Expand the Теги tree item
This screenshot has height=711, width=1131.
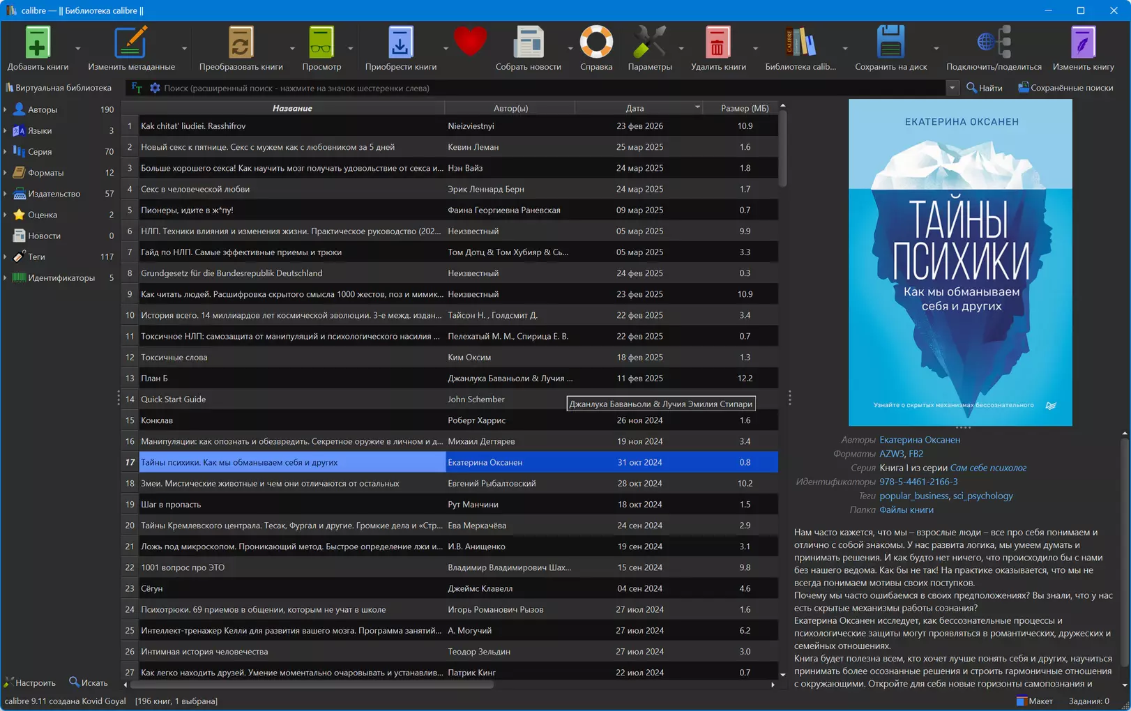[x=6, y=257]
